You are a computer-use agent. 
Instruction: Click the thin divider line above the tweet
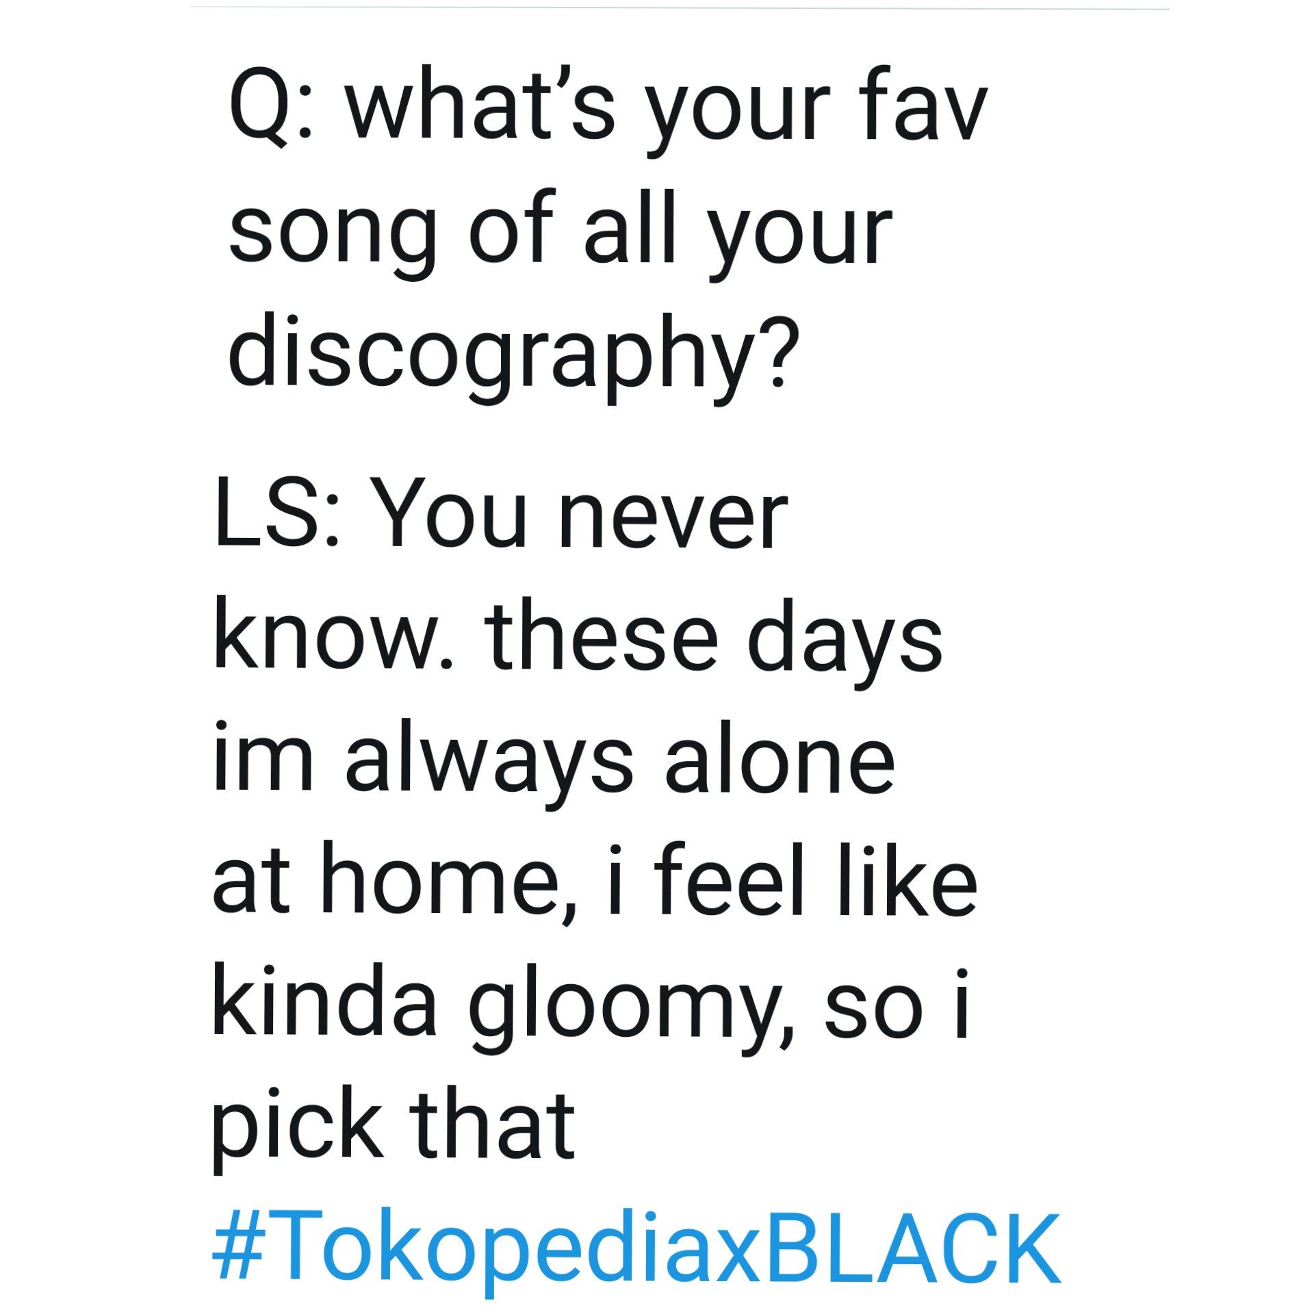point(678,8)
